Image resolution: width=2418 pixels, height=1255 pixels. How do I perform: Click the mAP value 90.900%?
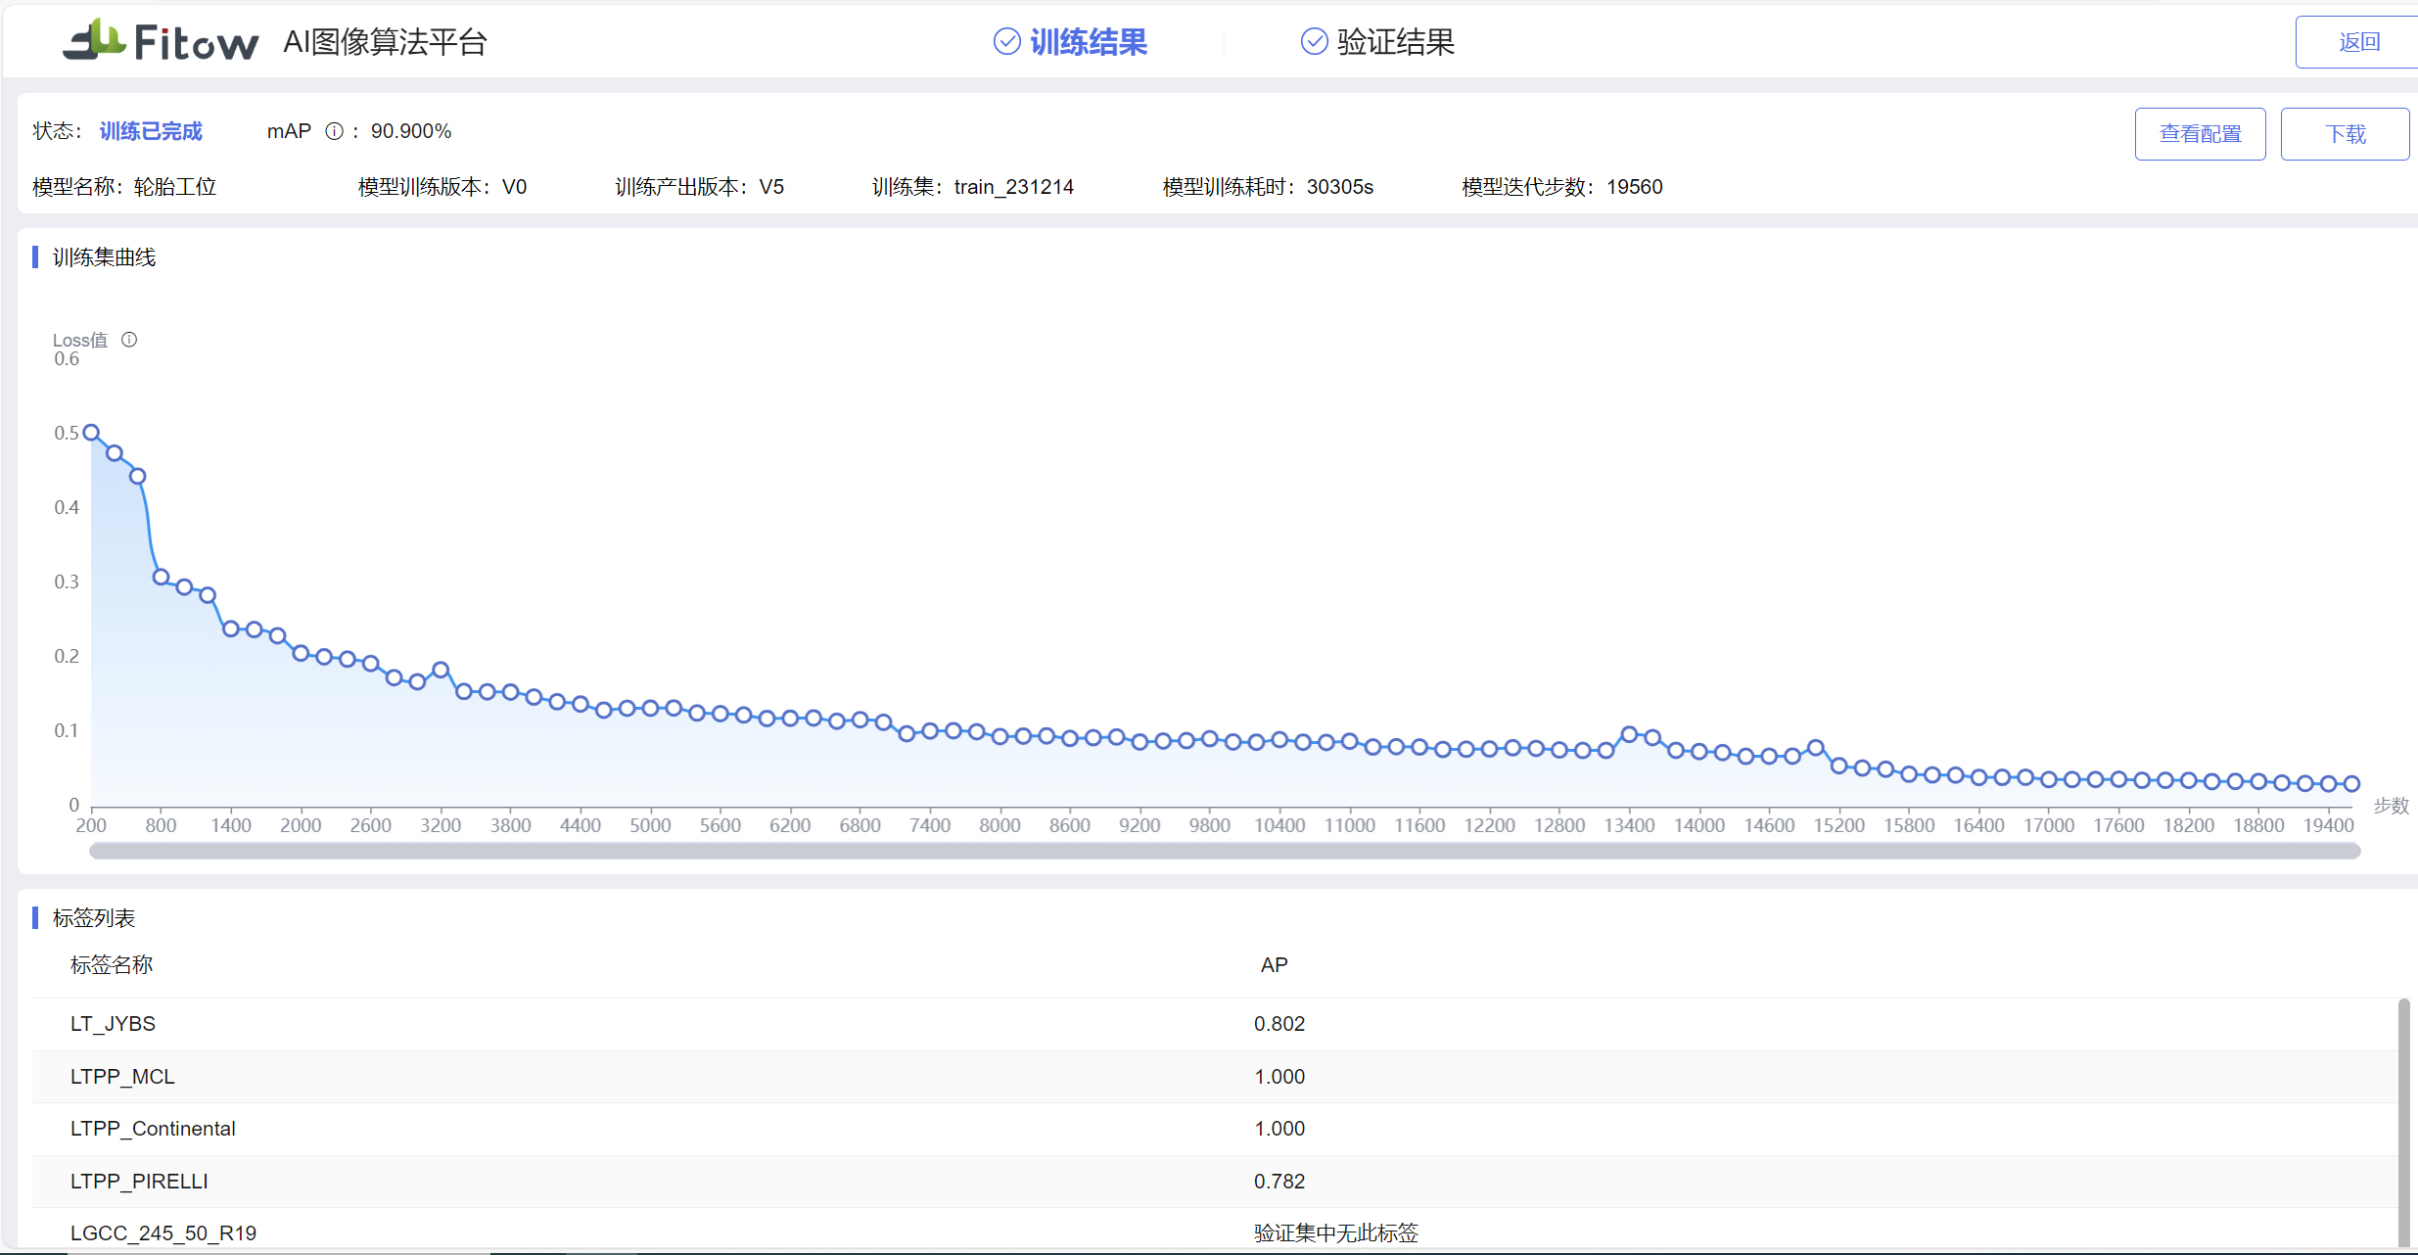pyautogui.click(x=411, y=131)
